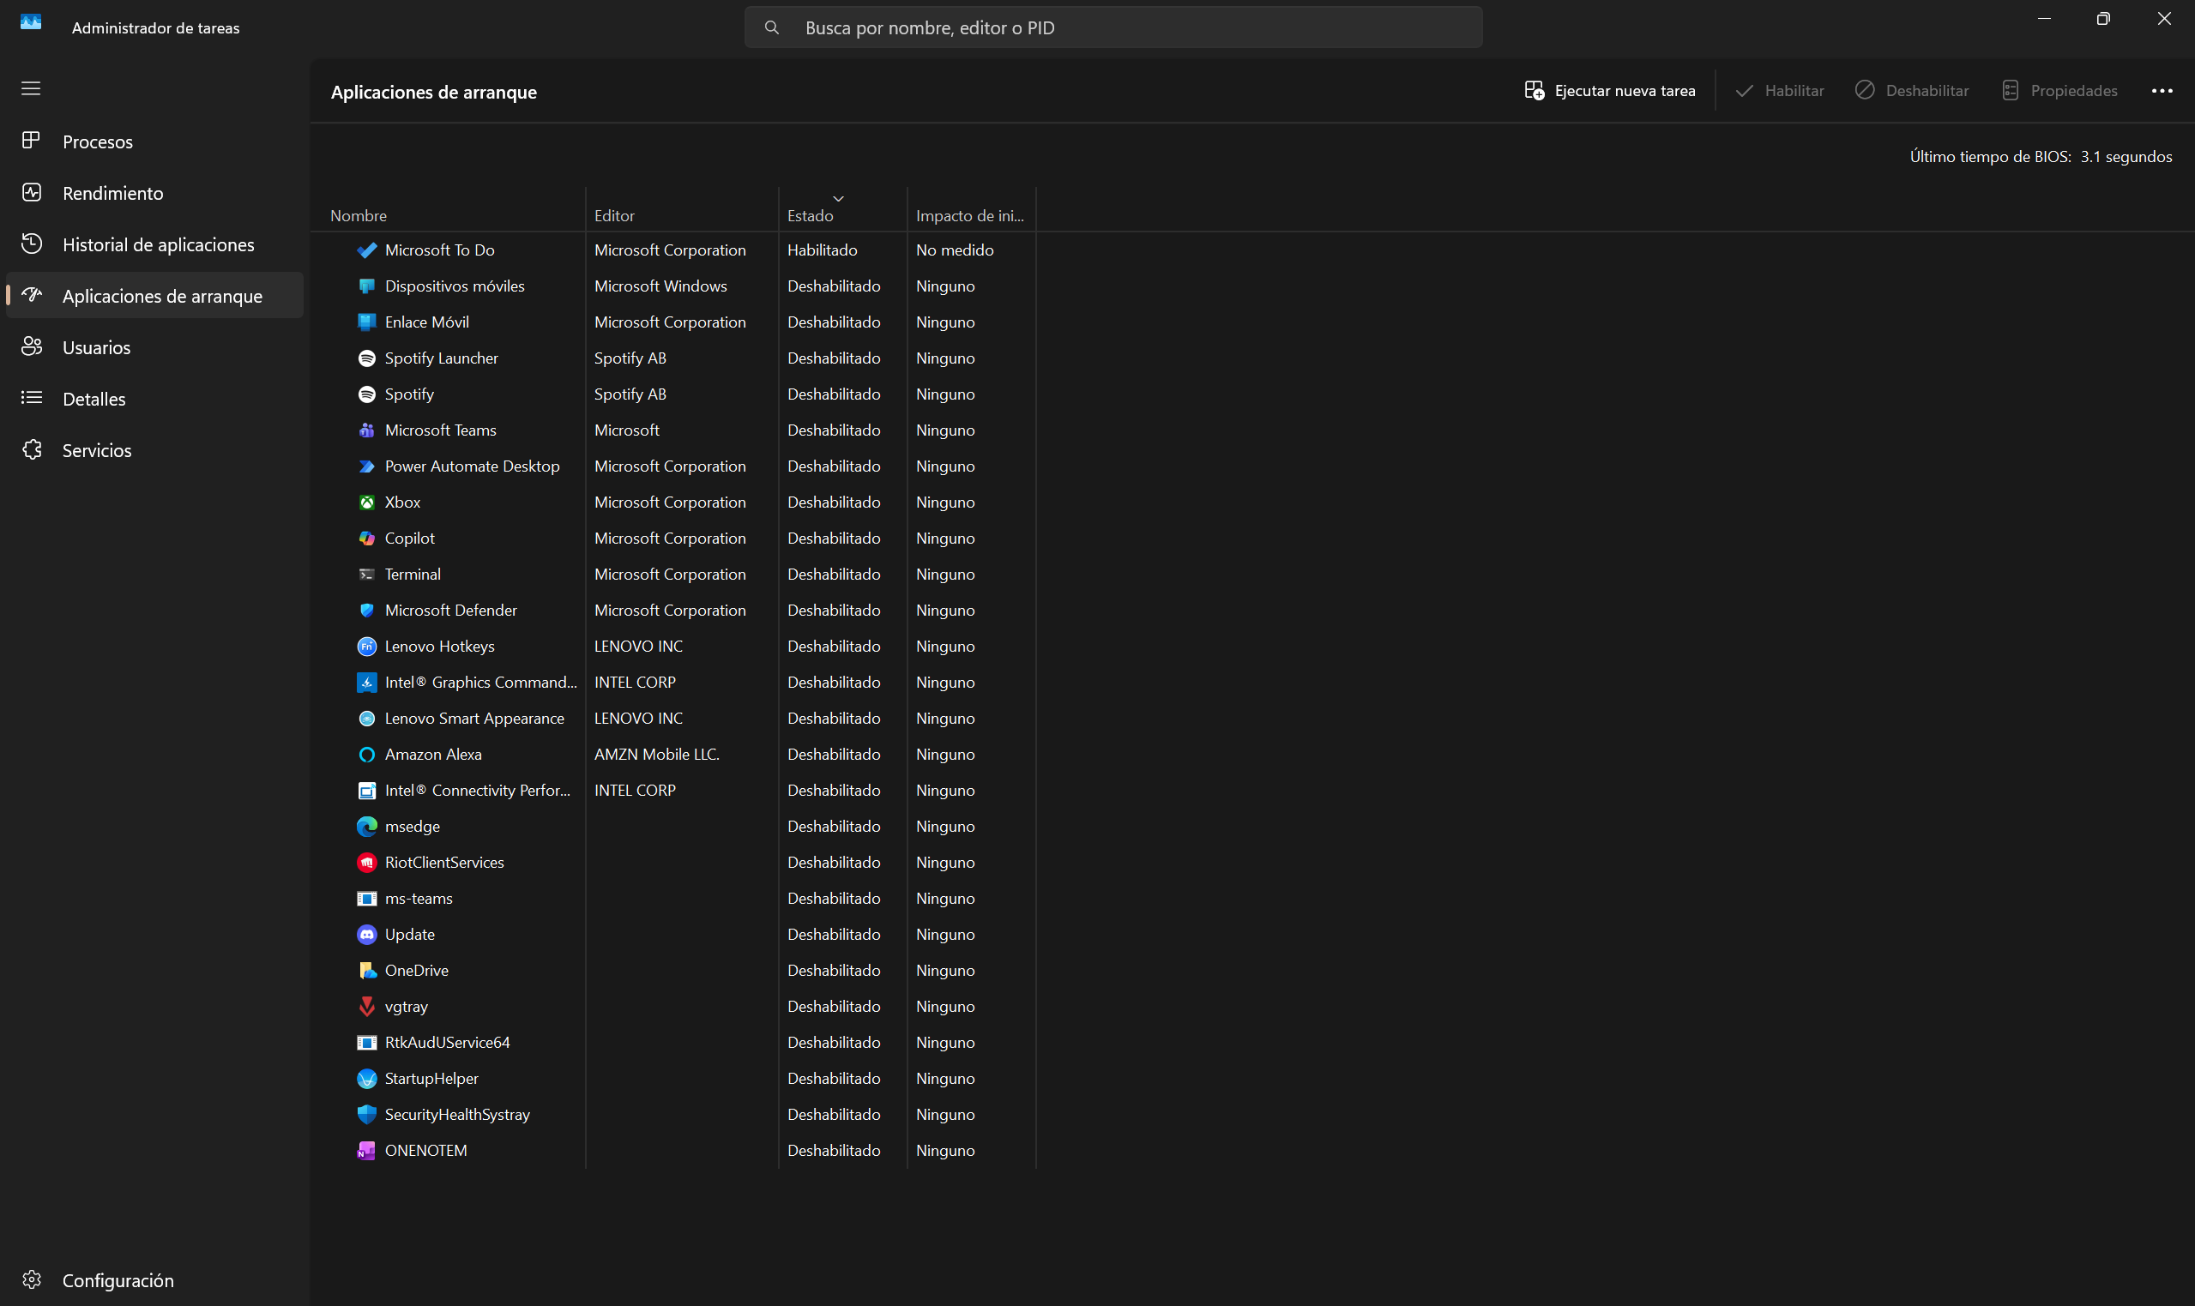This screenshot has width=2195, height=1306.
Task: Choose the Xbox startup app
Action: [674, 502]
